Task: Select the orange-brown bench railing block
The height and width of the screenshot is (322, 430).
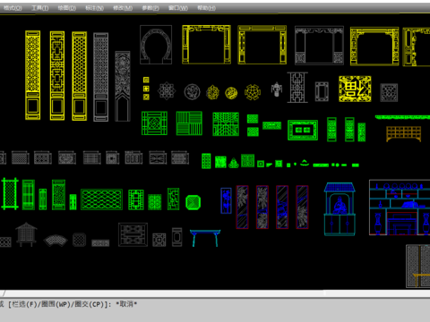Action: (403, 133)
